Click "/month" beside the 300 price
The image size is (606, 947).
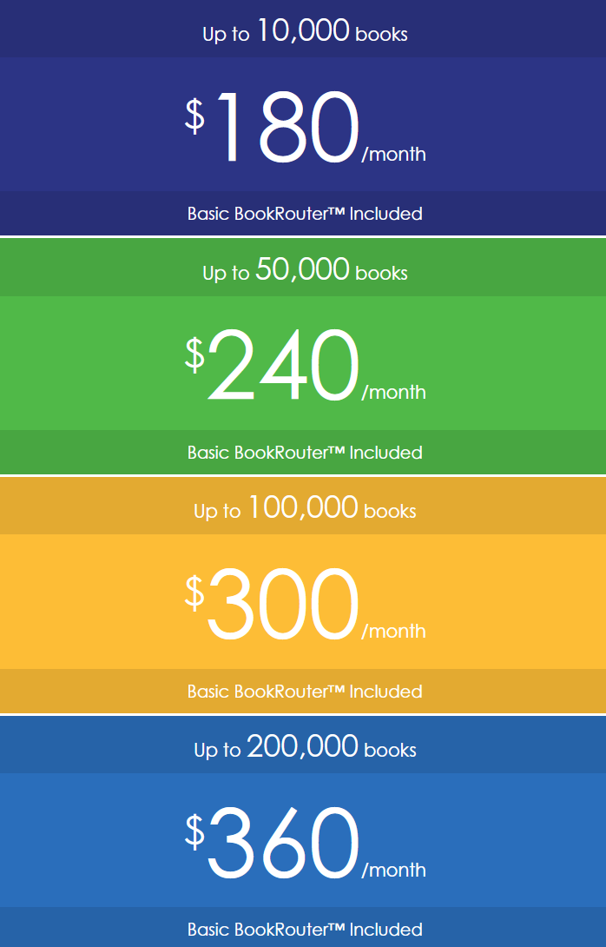393,632
